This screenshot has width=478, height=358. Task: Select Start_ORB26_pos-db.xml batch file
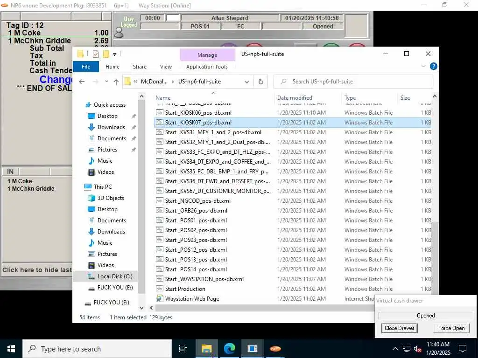[196, 210]
